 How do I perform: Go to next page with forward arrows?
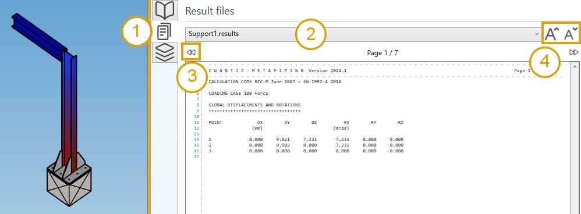coord(574,52)
